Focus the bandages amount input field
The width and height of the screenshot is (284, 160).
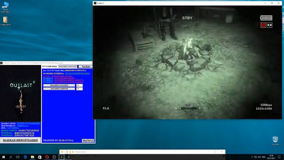tap(79, 89)
